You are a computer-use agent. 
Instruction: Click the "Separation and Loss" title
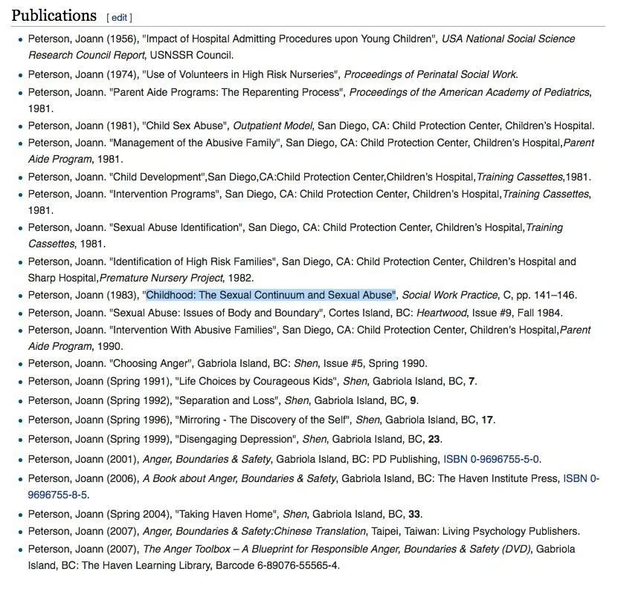point(227,400)
